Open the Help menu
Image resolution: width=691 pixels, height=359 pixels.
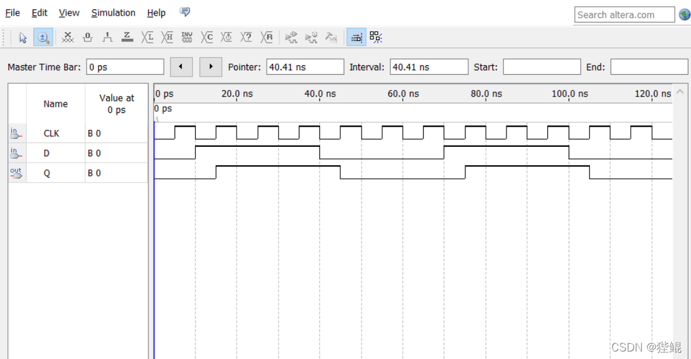[156, 13]
